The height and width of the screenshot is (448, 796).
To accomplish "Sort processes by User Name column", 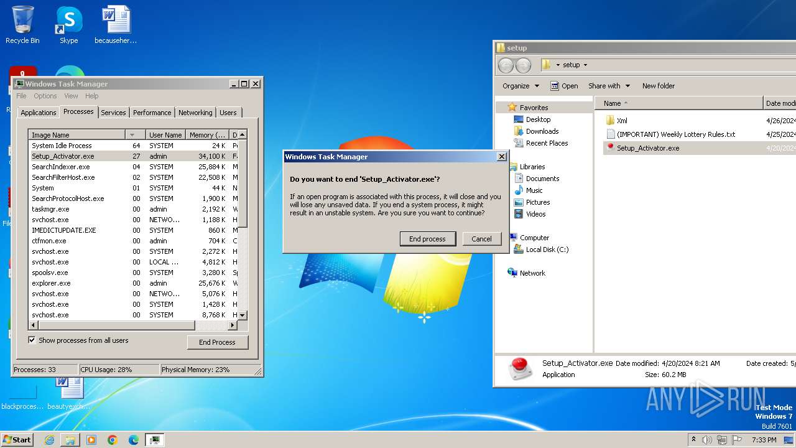I will [165, 134].
